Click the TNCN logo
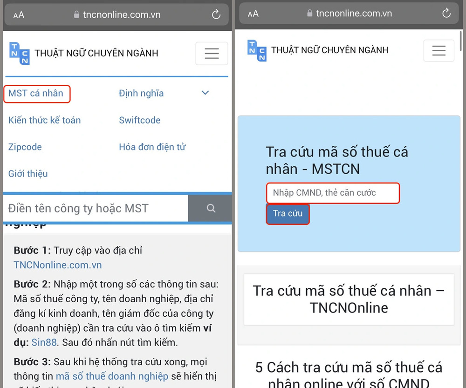Screen dimensions: 466x388 point(19,53)
